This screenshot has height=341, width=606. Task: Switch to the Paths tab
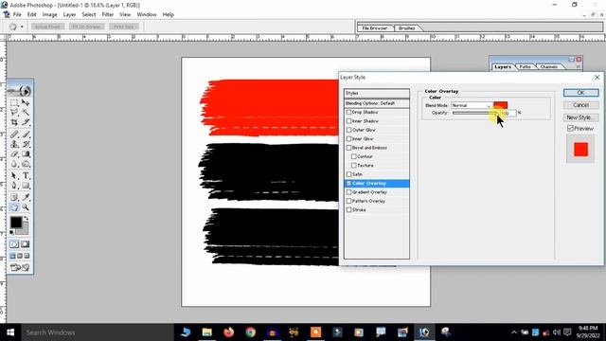coord(525,67)
